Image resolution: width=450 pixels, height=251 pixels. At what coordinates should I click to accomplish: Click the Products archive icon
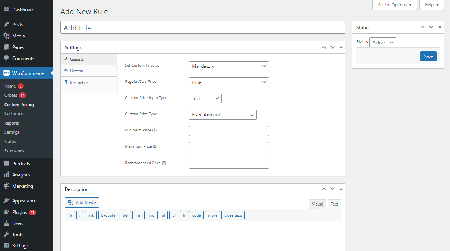pyautogui.click(x=6, y=163)
